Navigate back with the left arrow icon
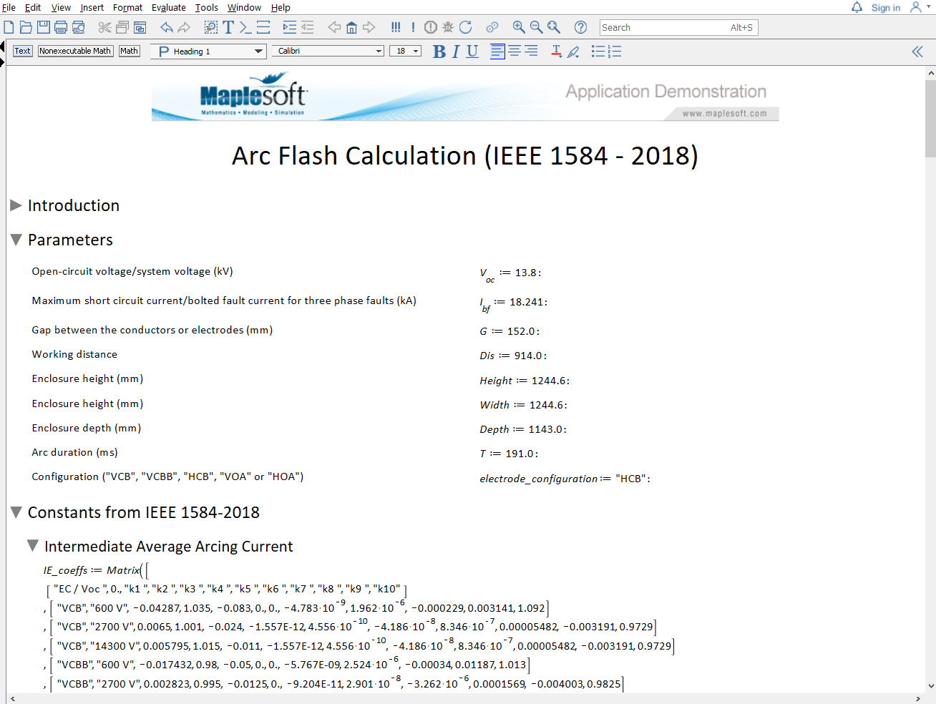 coord(334,27)
